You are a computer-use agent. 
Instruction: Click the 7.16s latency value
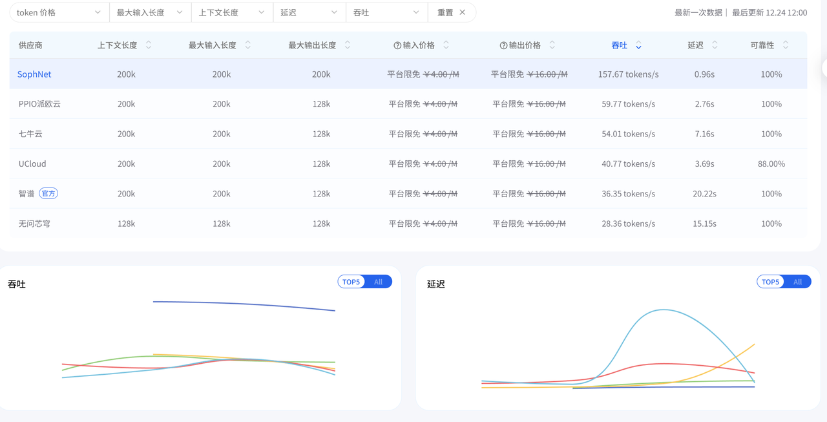pyautogui.click(x=704, y=134)
